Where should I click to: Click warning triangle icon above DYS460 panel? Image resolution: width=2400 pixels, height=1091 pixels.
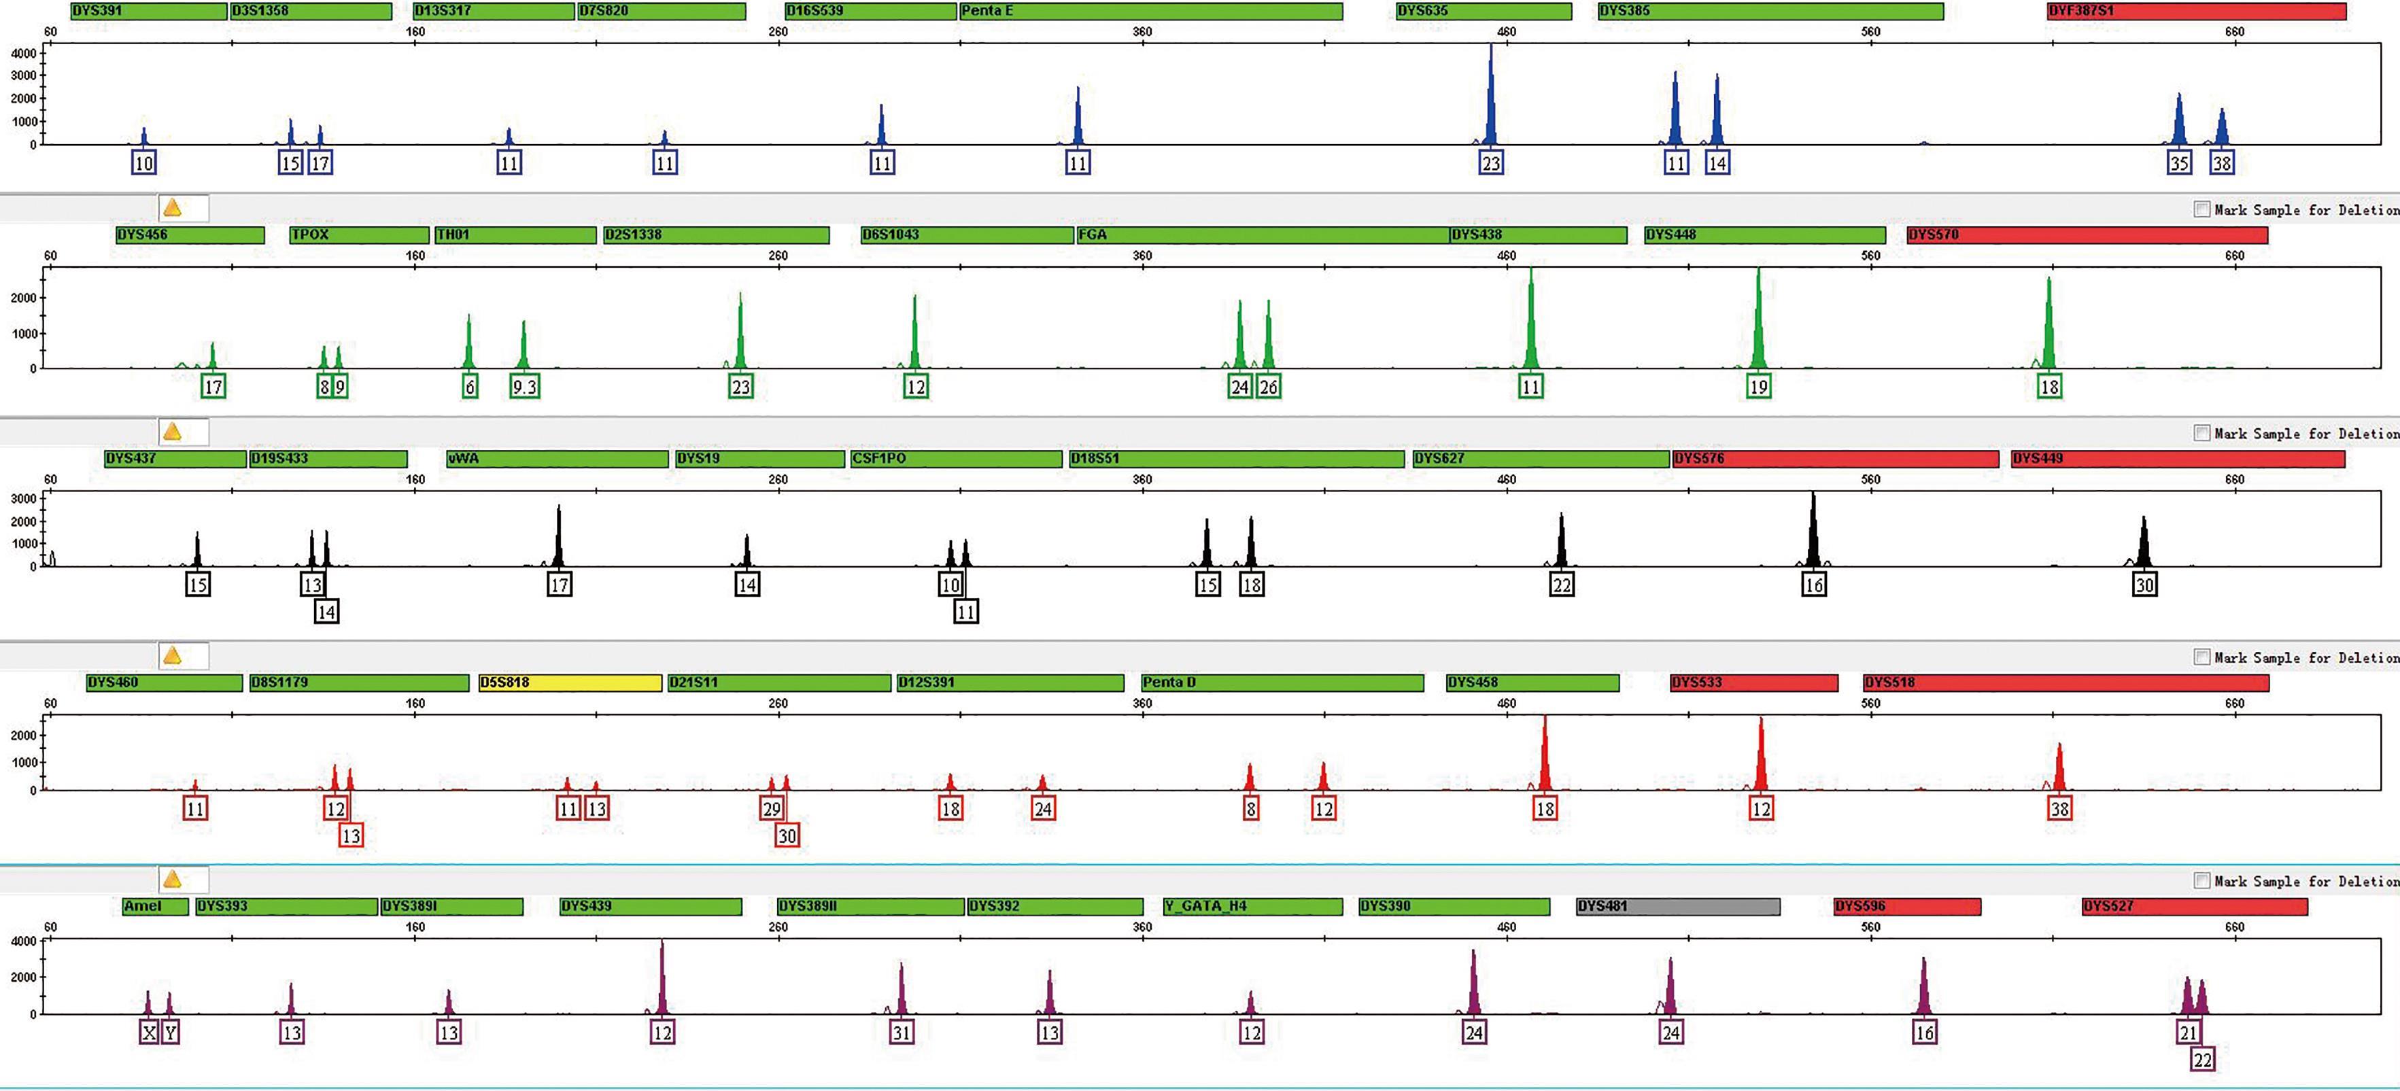[x=173, y=656]
